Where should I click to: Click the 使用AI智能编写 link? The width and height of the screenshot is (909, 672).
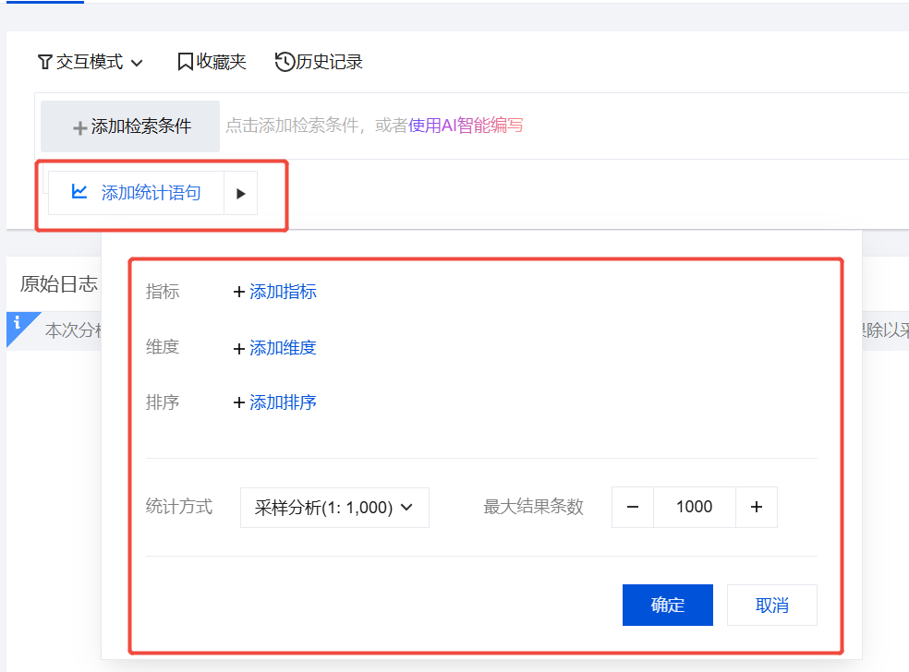click(x=466, y=126)
